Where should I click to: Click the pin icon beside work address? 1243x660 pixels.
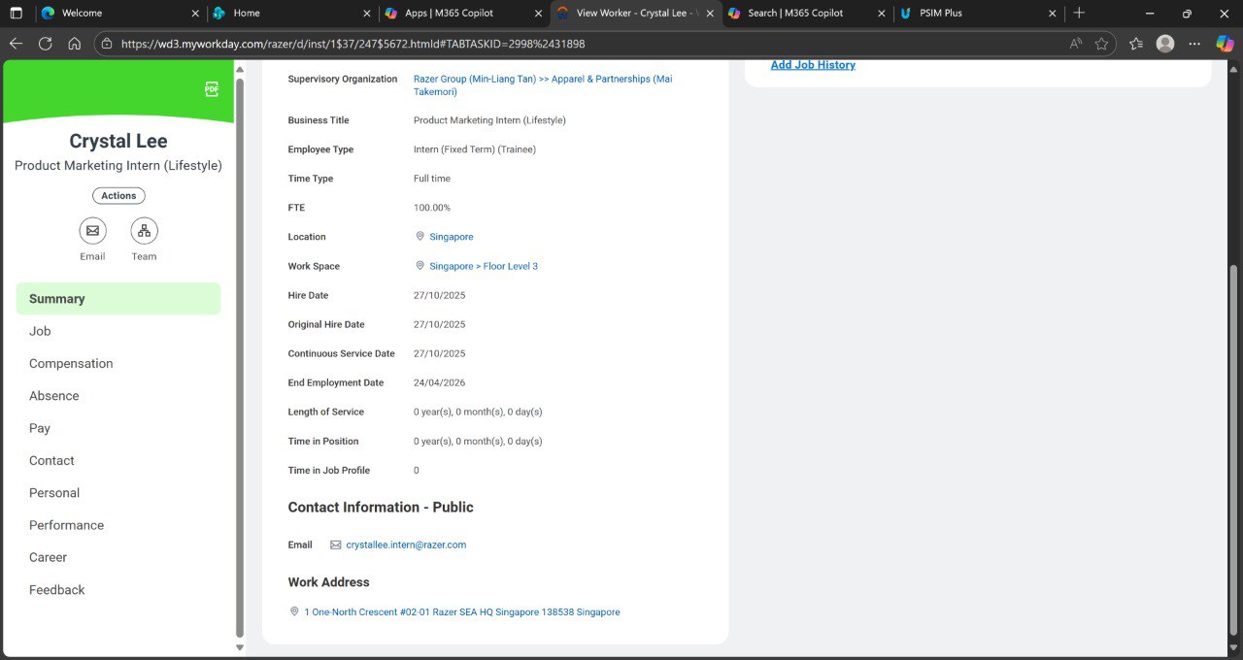pos(294,611)
